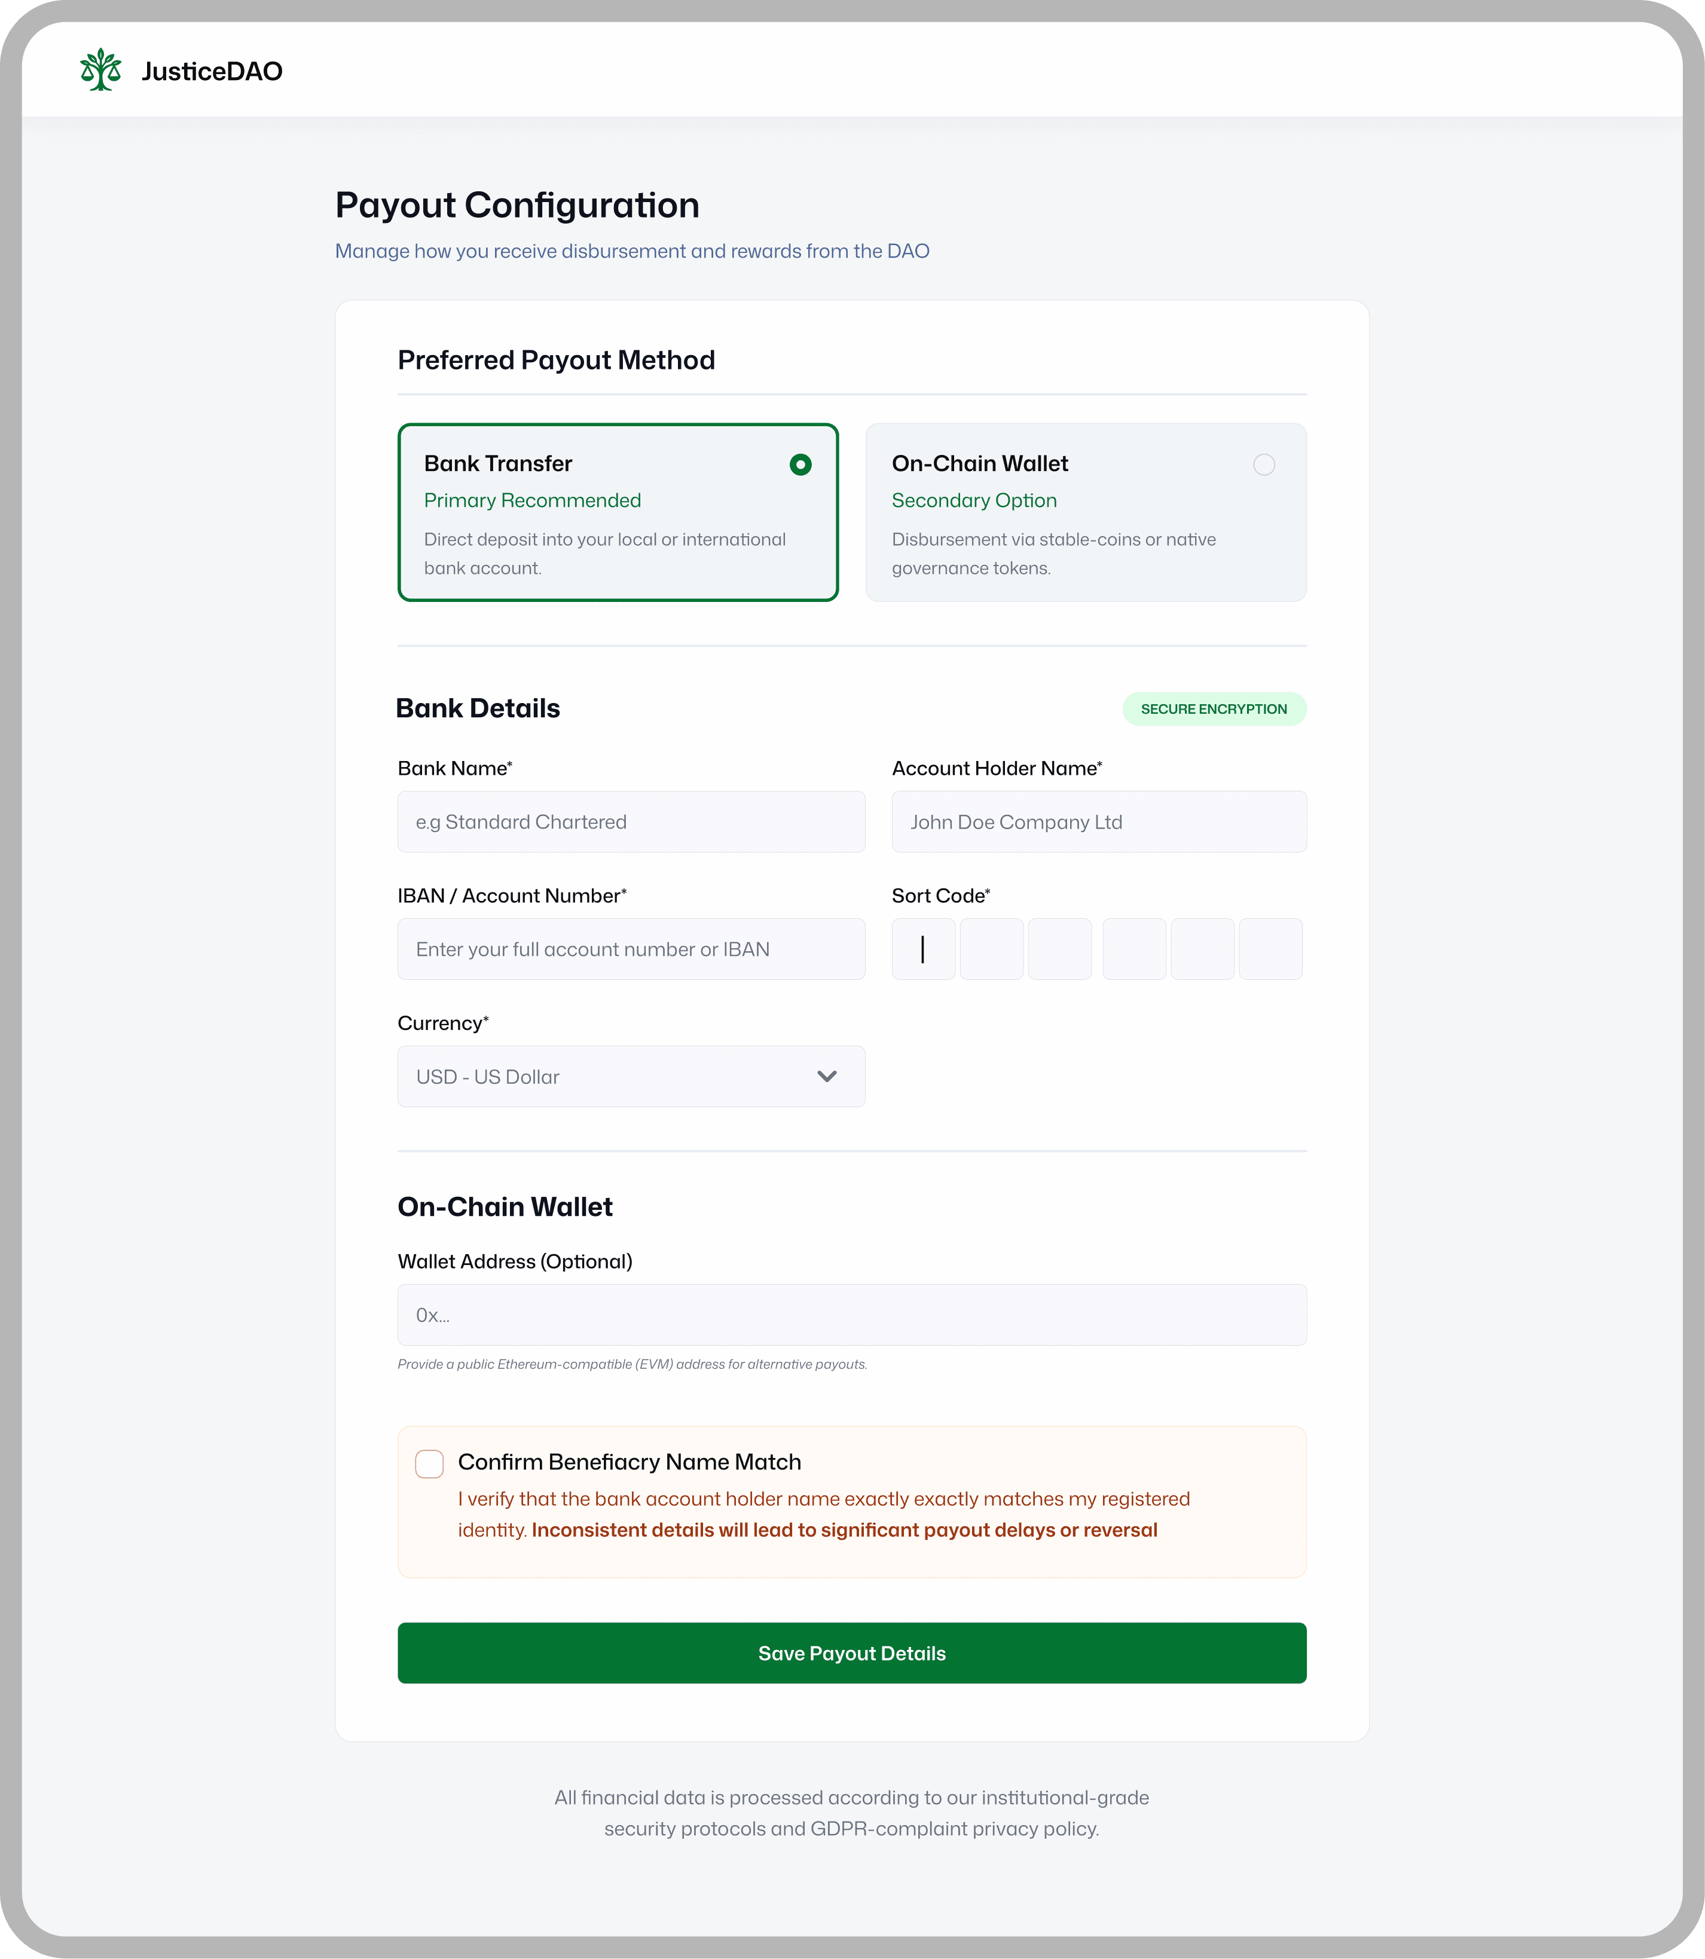The height and width of the screenshot is (1959, 1705).
Task: Click the Secure Encryption badge
Action: pos(1213,709)
